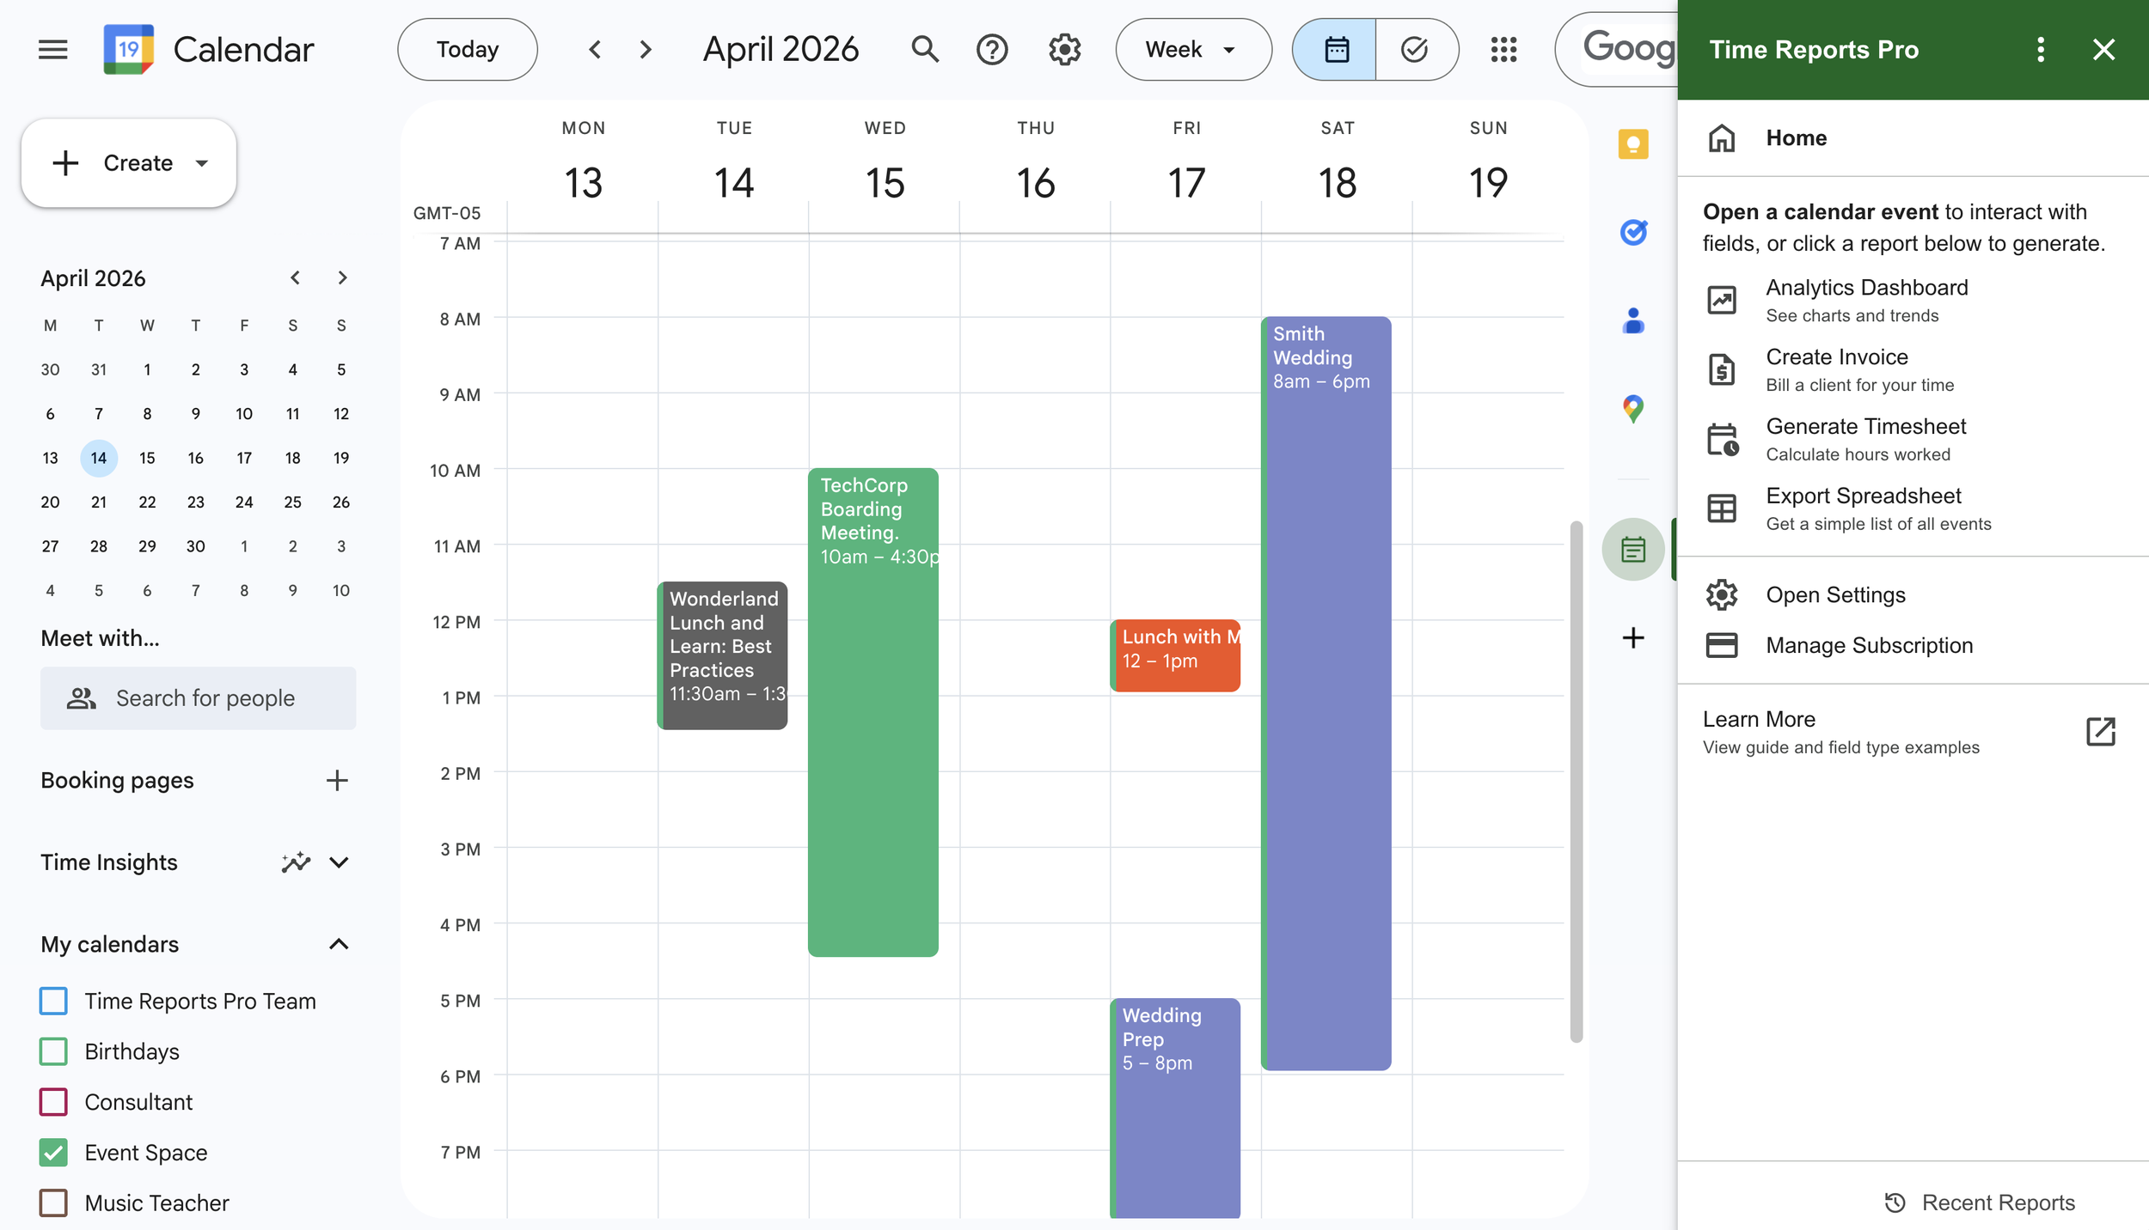The width and height of the screenshot is (2149, 1230).
Task: Select Generate Timesheet report option
Action: [1865, 439]
